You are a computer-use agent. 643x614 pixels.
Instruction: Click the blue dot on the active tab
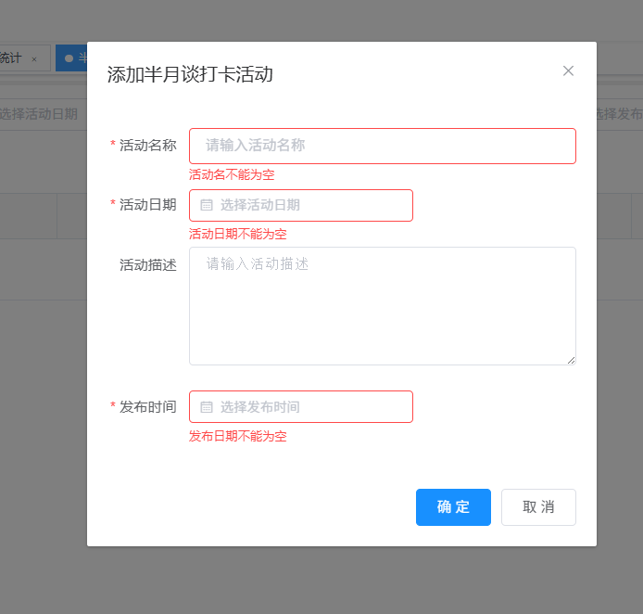pyautogui.click(x=69, y=58)
